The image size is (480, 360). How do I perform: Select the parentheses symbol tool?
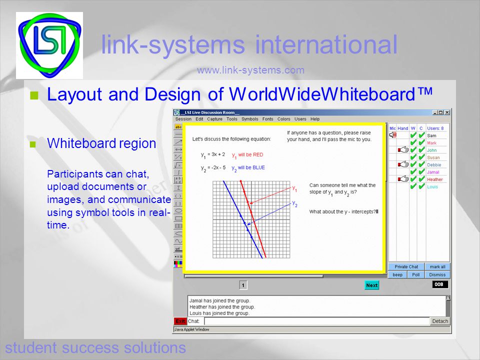(x=178, y=195)
